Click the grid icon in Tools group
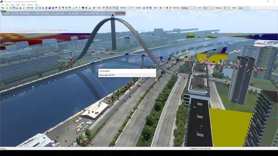The height and width of the screenshot is (156, 278). (x=160, y=8)
